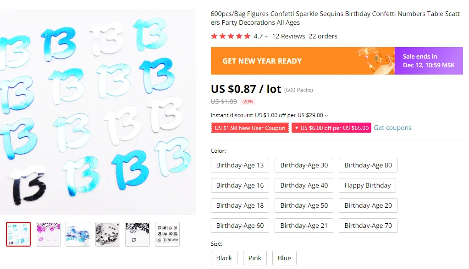The width and height of the screenshot is (469, 269).
Task: Open the Get New Year Ready banner
Action: pos(303,61)
